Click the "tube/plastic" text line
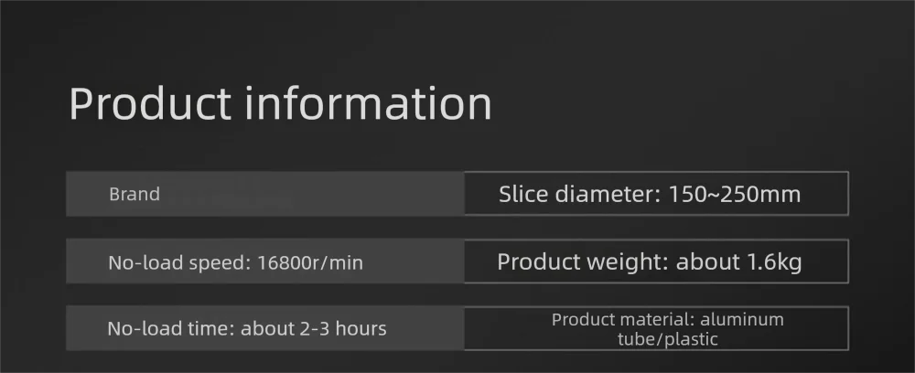 click(667, 339)
